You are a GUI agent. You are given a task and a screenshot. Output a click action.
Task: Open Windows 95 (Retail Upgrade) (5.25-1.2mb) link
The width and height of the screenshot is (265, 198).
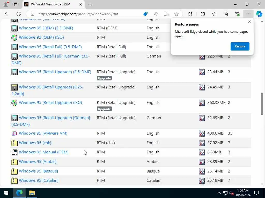[x=48, y=90]
